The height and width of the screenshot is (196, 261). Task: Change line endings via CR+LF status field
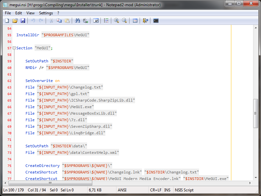[155, 190]
